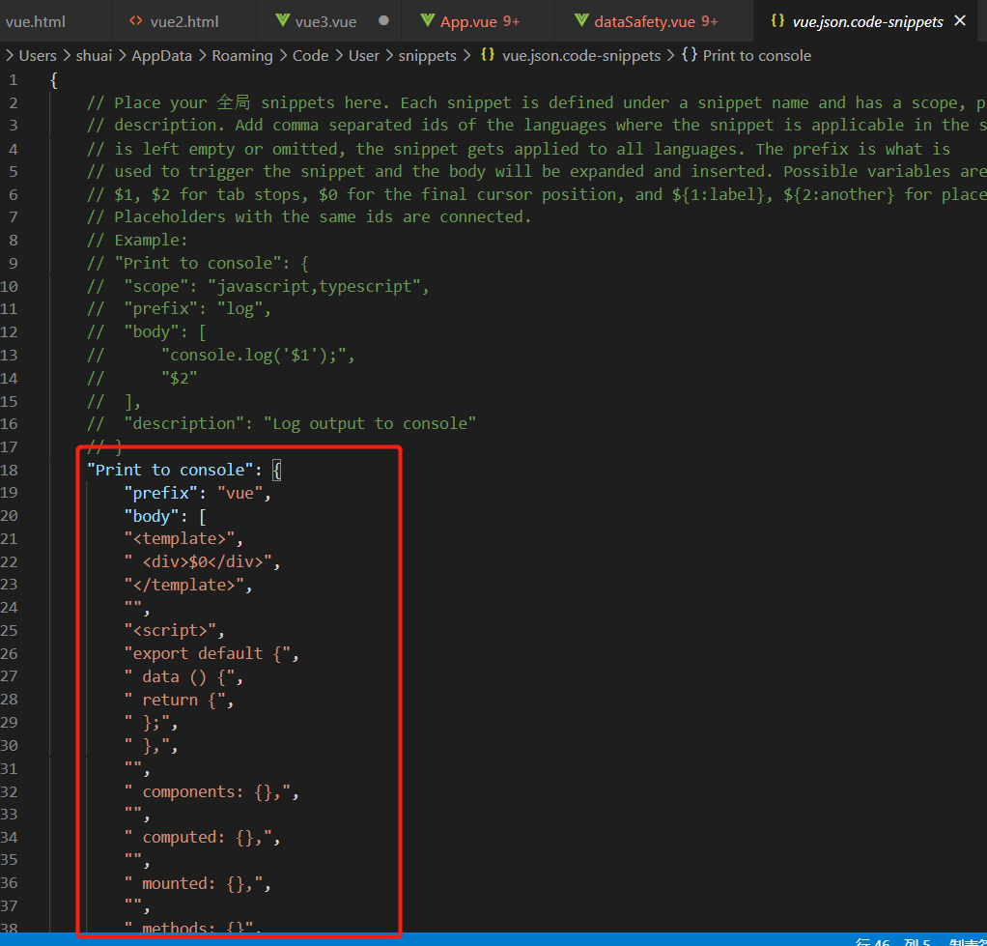The height and width of the screenshot is (946, 987).
Task: Open the Code breadcrumb segment
Action: (x=310, y=55)
